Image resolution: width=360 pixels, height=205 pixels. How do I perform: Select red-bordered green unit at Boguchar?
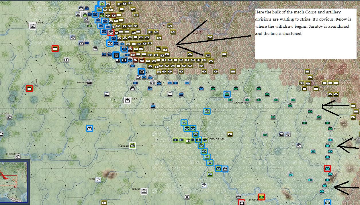point(261,197)
